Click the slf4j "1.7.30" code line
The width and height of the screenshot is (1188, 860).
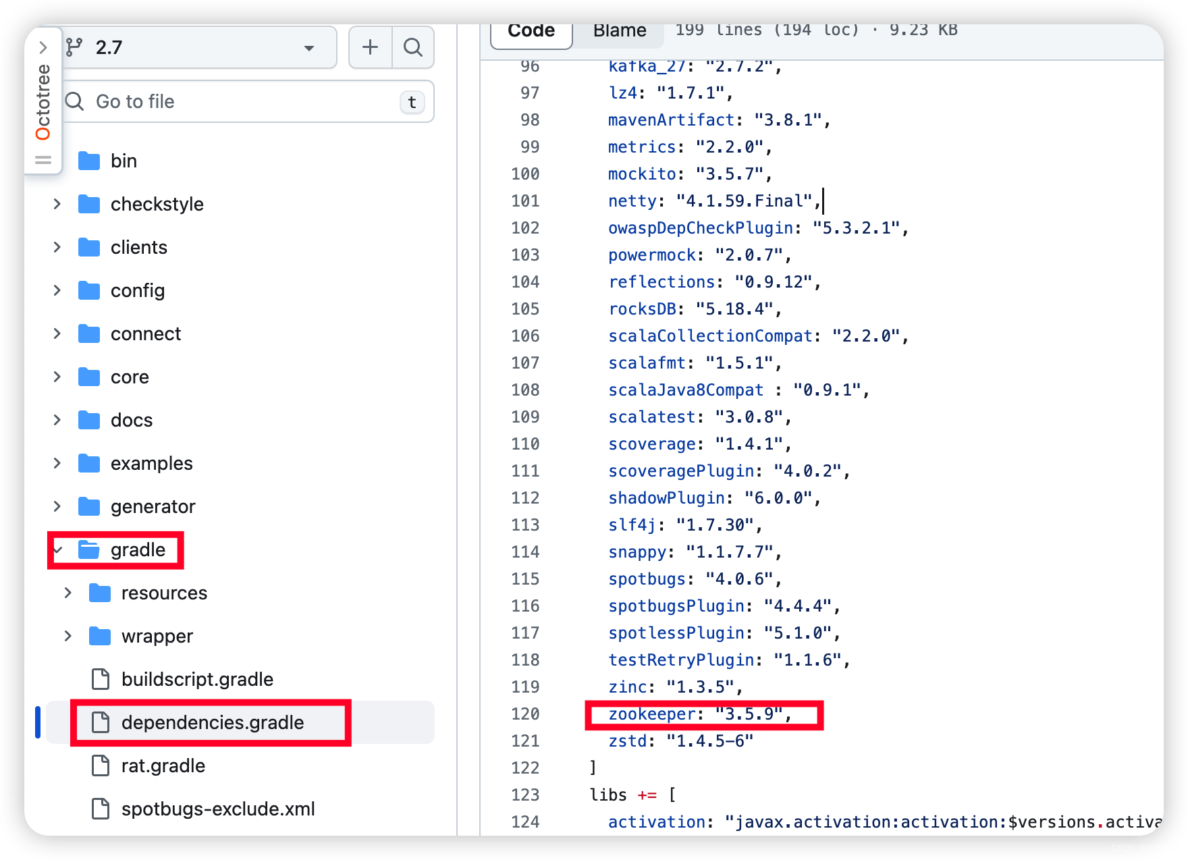[x=686, y=525]
